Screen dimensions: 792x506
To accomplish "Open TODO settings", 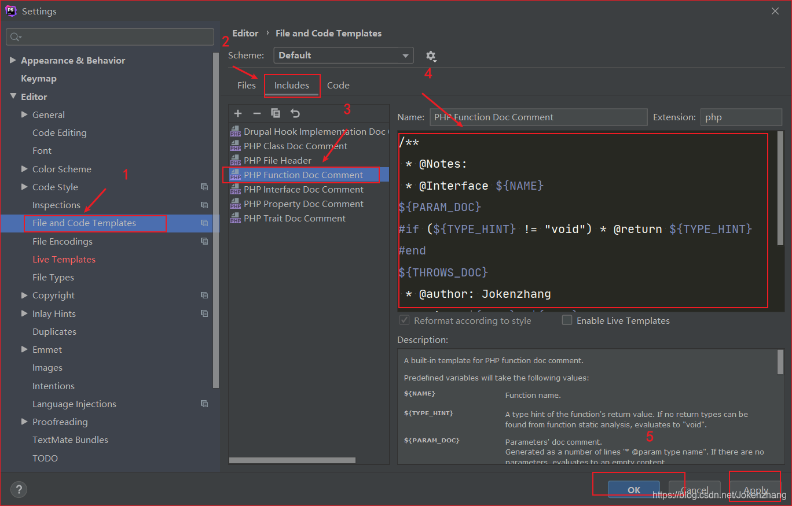I will (45, 458).
